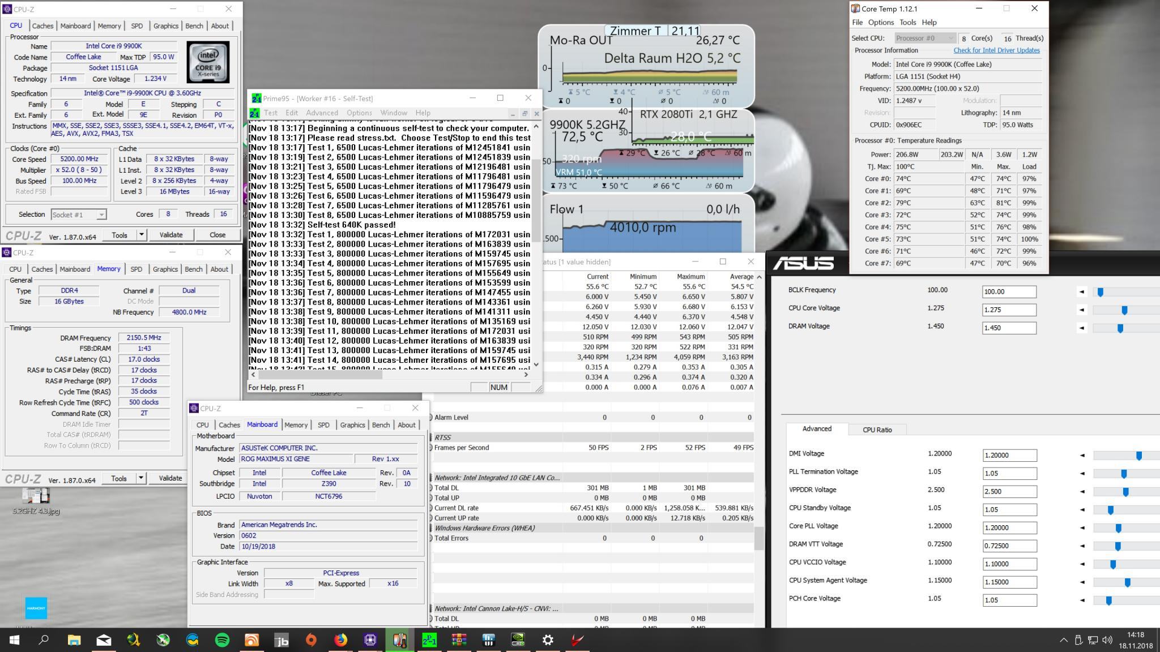Click the network icon in system tray
Viewport: 1160px width, 652px height.
coord(1093,640)
